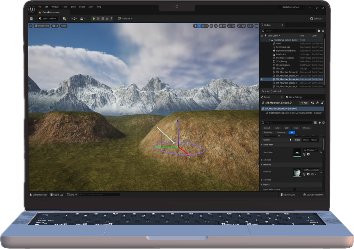Set Mobility to Movable
Image resolution: width=354 pixels, height=249 pixels.
(x=314, y=140)
